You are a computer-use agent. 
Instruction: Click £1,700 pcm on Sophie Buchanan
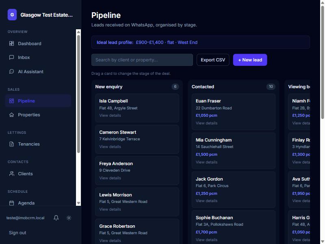pyautogui.click(x=206, y=232)
